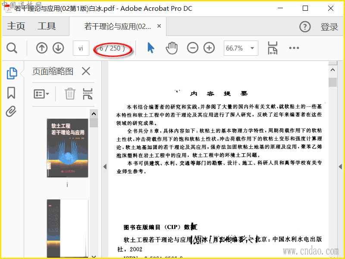Zoom in with the plus button
The height and width of the screenshot is (259, 345).
point(209,48)
